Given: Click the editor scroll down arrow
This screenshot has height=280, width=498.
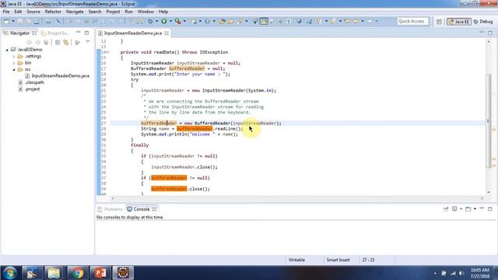Looking at the screenshot, I should coord(489,192).
